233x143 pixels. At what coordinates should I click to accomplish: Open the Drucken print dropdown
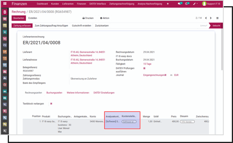[88, 18]
